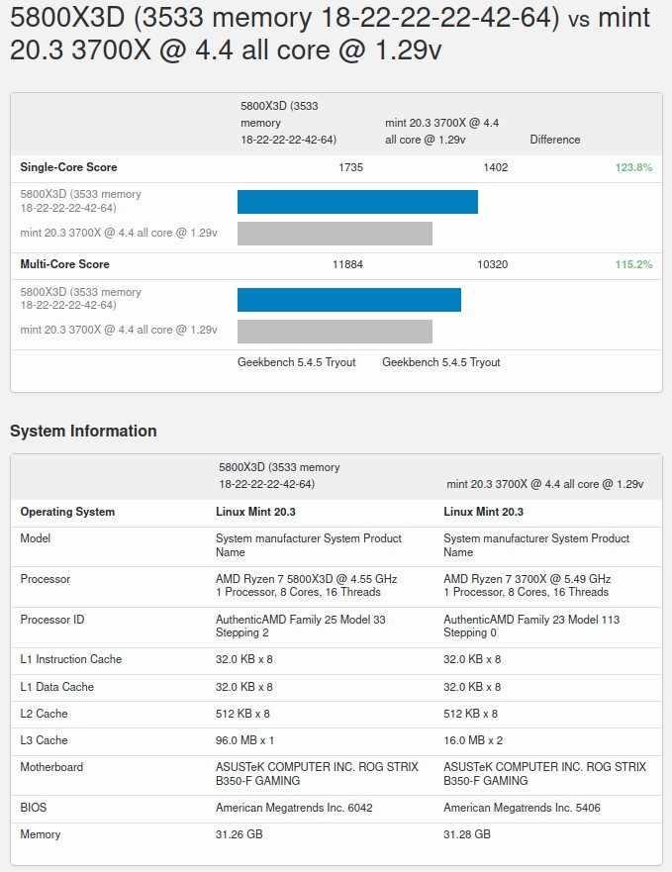
Task: Click the gray 3700X Single-Core bar
Action: [x=335, y=234]
